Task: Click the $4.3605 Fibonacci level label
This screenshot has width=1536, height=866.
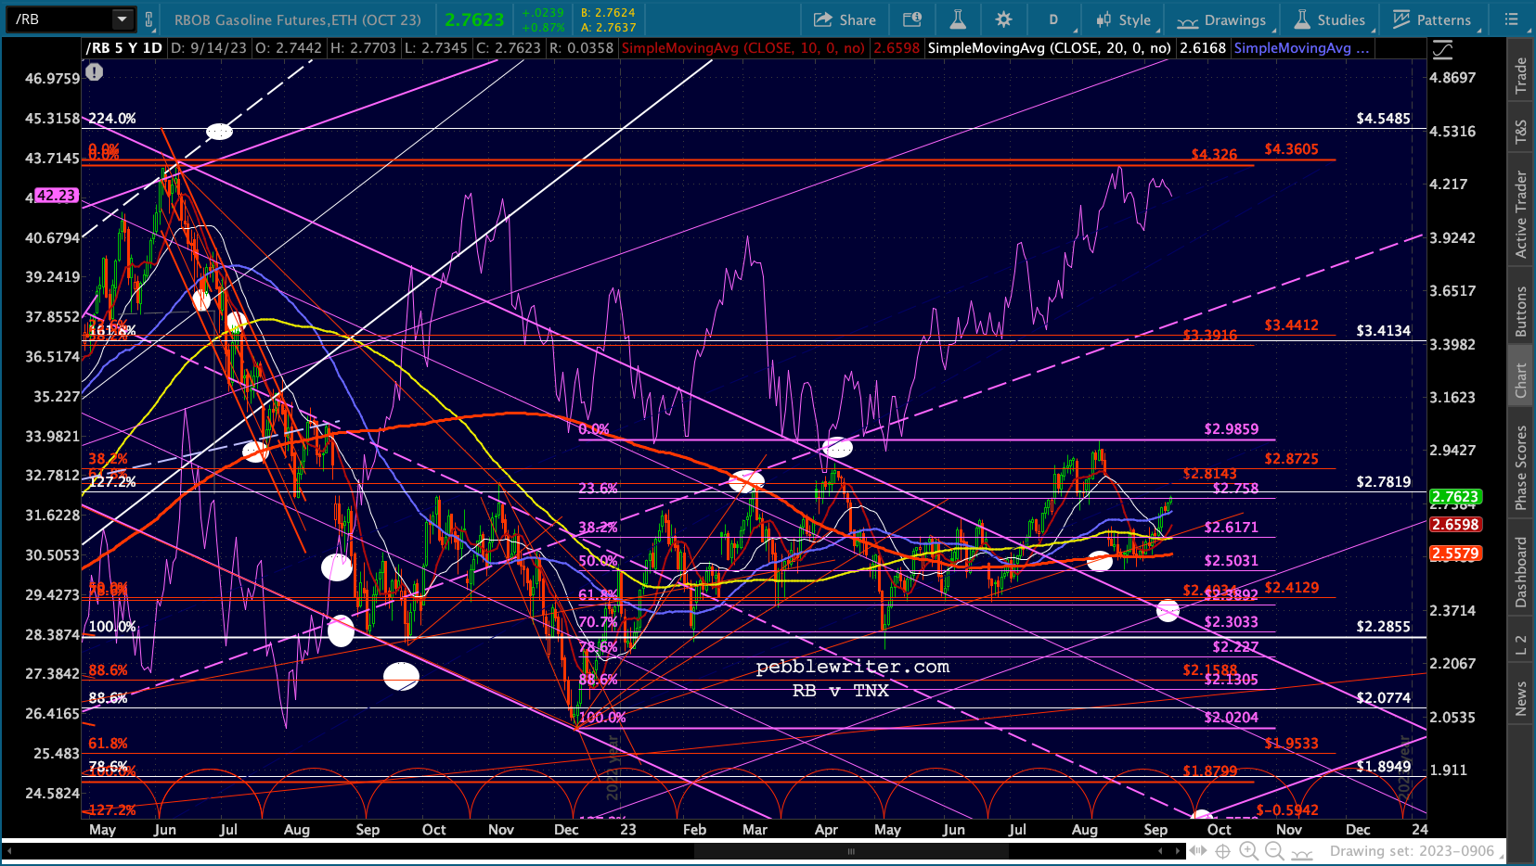Action: pos(1291,149)
